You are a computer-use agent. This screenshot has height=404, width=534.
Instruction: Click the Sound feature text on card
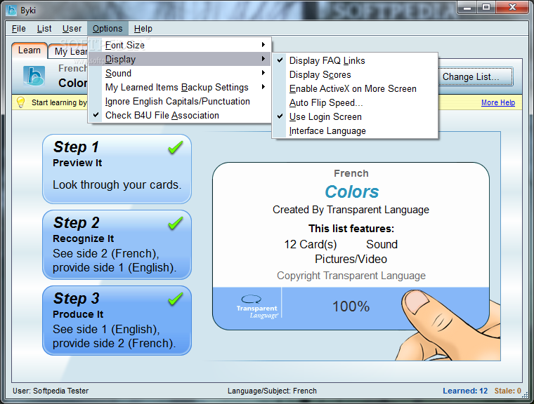(x=382, y=244)
